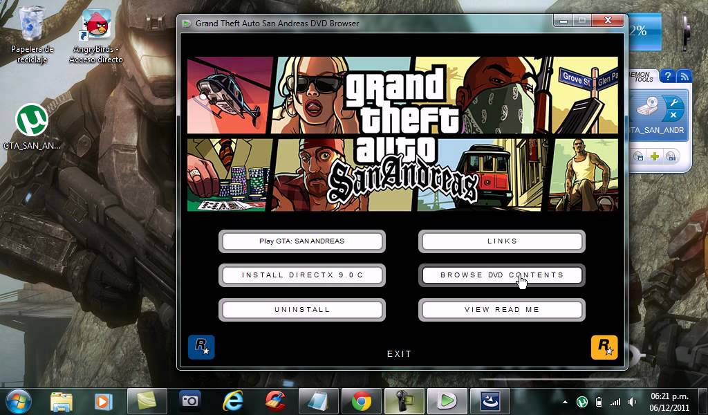This screenshot has height=415, width=708.
Task: Open the notepad app in the taskbar
Action: coord(318,401)
